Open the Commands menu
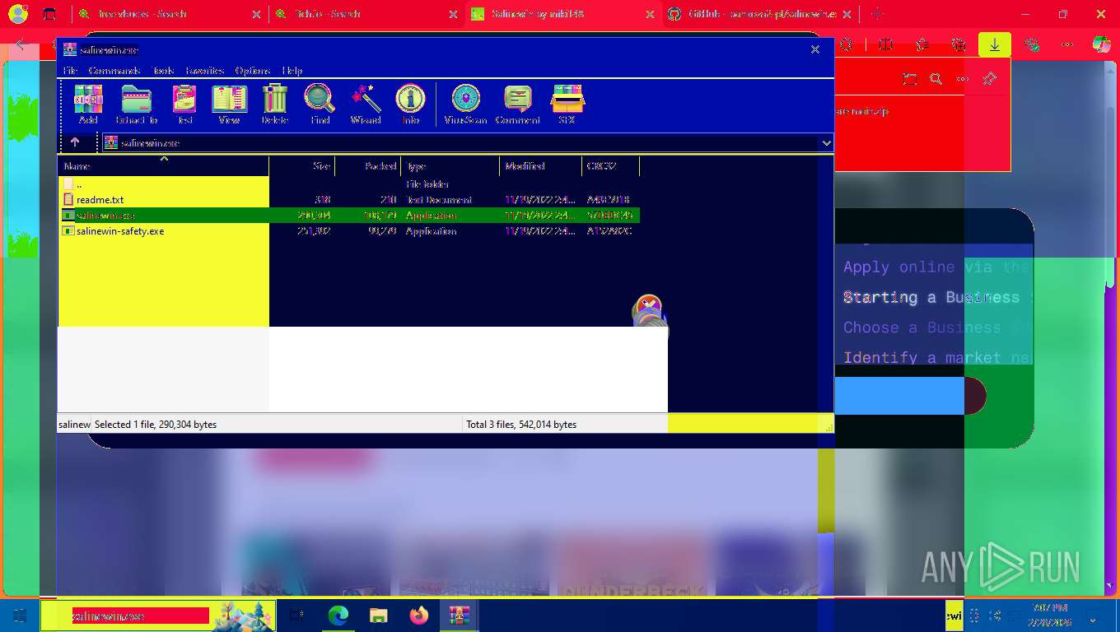The width and height of the screenshot is (1120, 632). pyautogui.click(x=114, y=71)
